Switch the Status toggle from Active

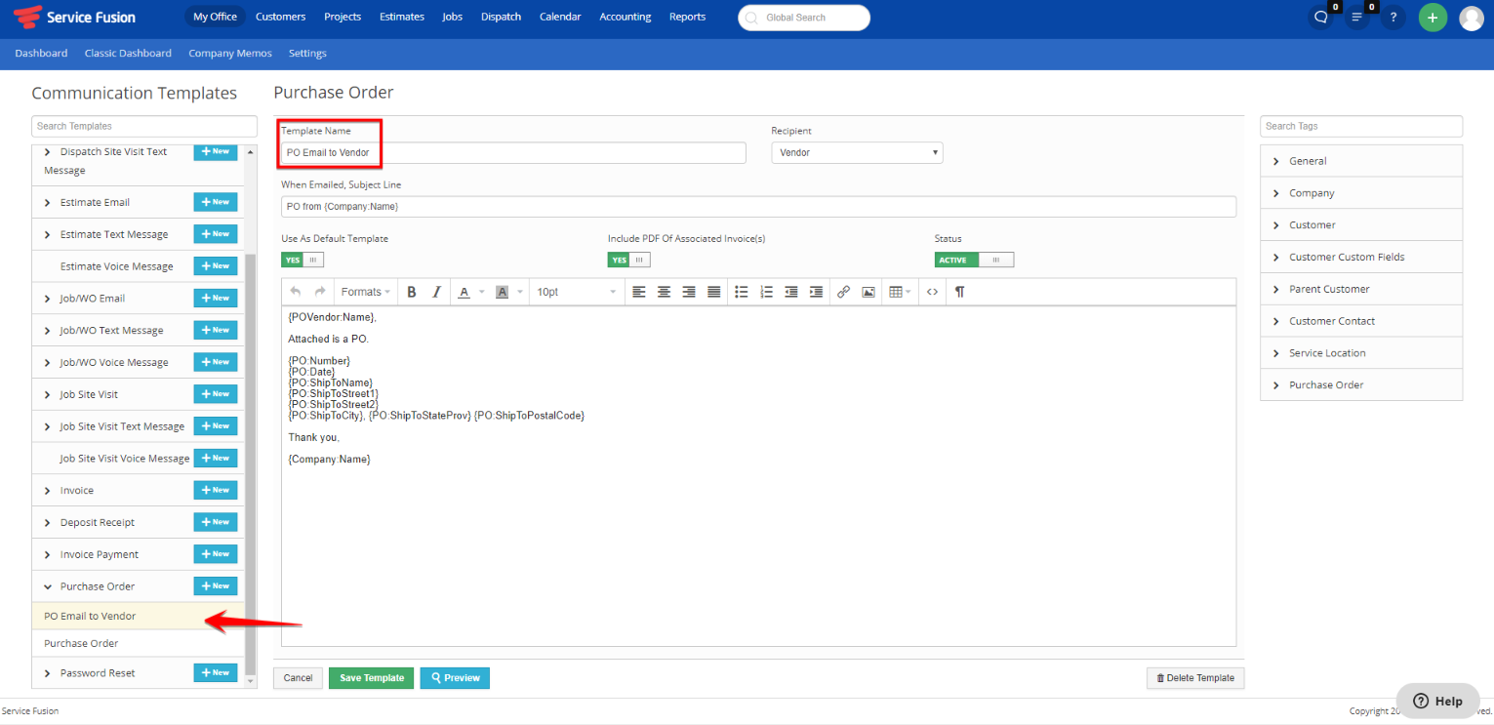click(973, 260)
